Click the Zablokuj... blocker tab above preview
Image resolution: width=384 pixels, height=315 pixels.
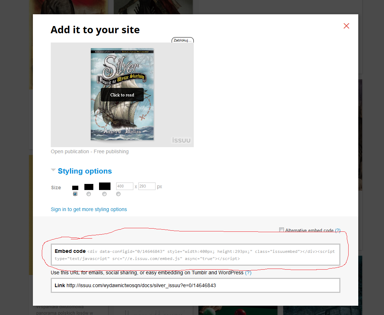pyautogui.click(x=182, y=40)
